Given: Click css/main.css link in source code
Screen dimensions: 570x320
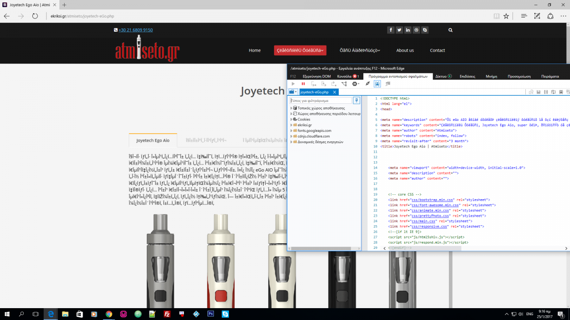Looking at the screenshot, I should 424,221.
